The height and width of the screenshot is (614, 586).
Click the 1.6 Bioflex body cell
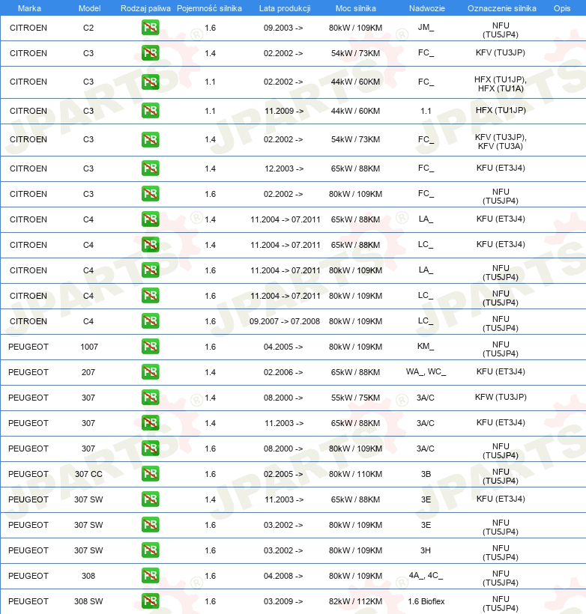point(426,601)
